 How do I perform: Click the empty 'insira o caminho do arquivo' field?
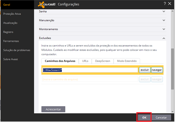90,79
